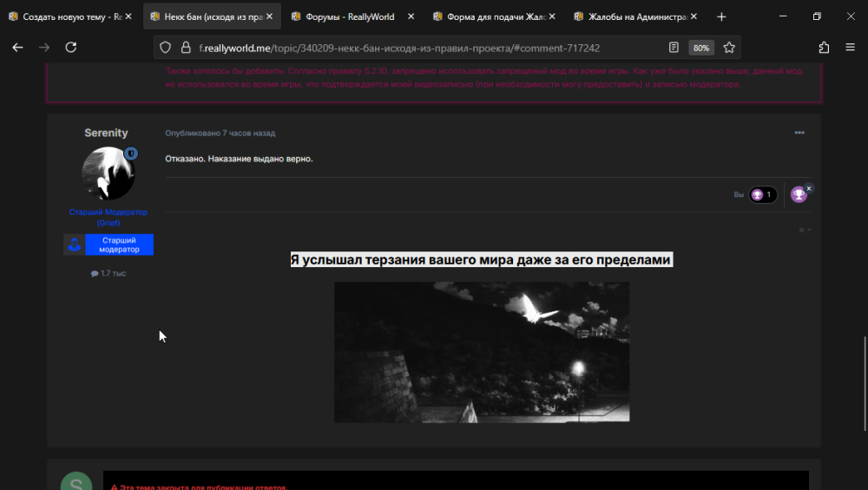Open the black-and-white signature image
The image size is (868, 490).
click(x=482, y=352)
